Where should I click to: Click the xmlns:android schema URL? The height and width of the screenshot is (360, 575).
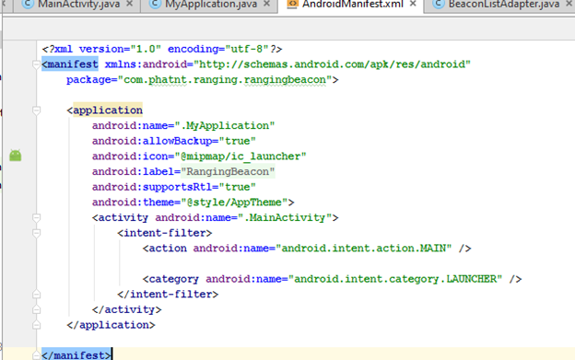tap(332, 64)
